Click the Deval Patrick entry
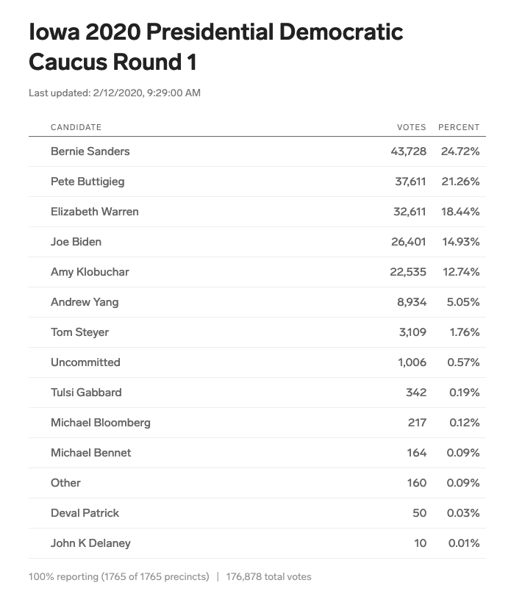Screen dimensions: 511x605 click(x=85, y=513)
